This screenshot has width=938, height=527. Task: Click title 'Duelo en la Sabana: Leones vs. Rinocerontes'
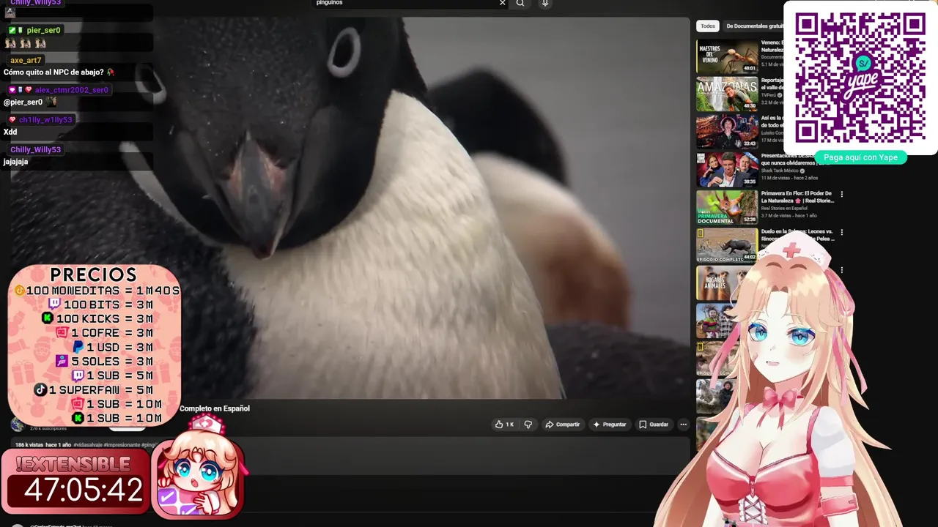pyautogui.click(x=797, y=235)
